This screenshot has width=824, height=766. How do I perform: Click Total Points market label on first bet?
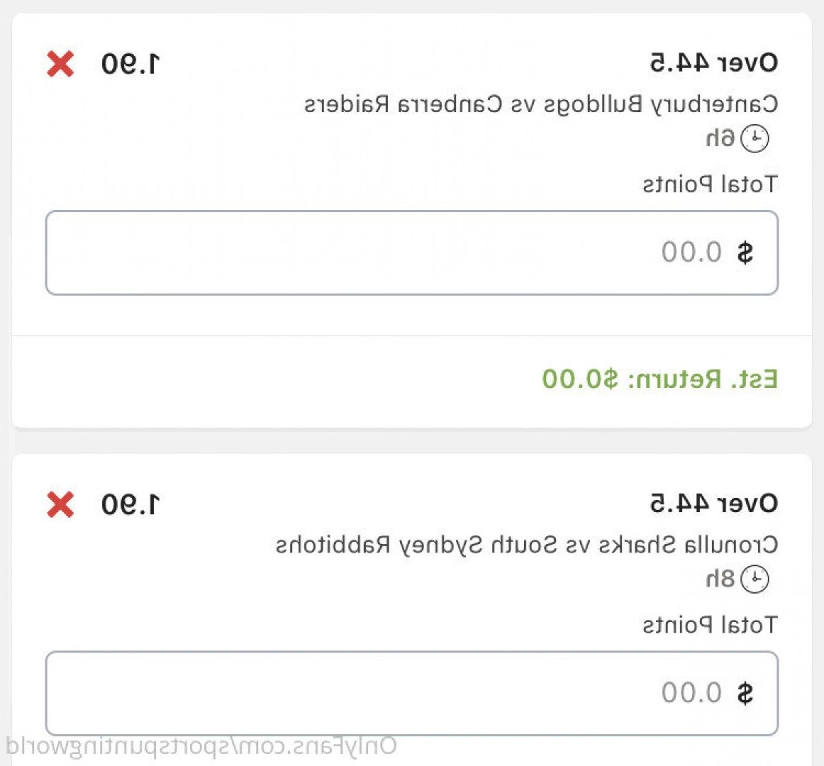click(x=710, y=184)
